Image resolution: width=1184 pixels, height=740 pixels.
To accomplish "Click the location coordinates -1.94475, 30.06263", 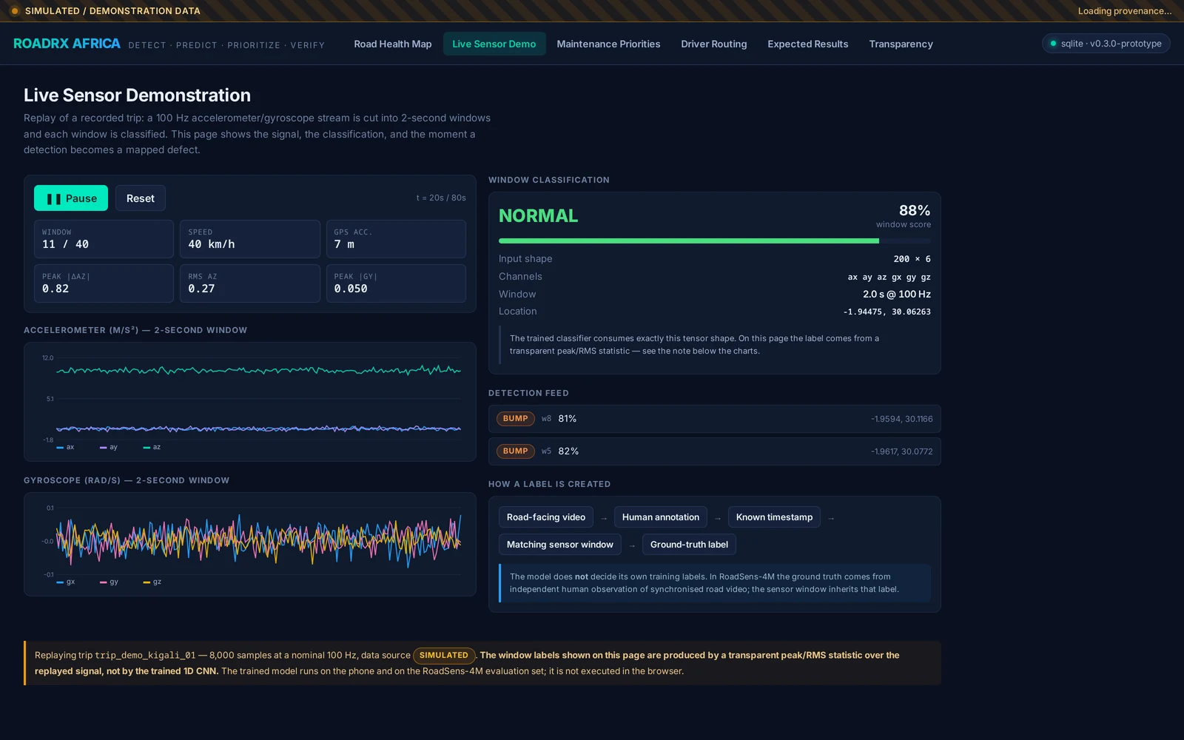I will 887,312.
